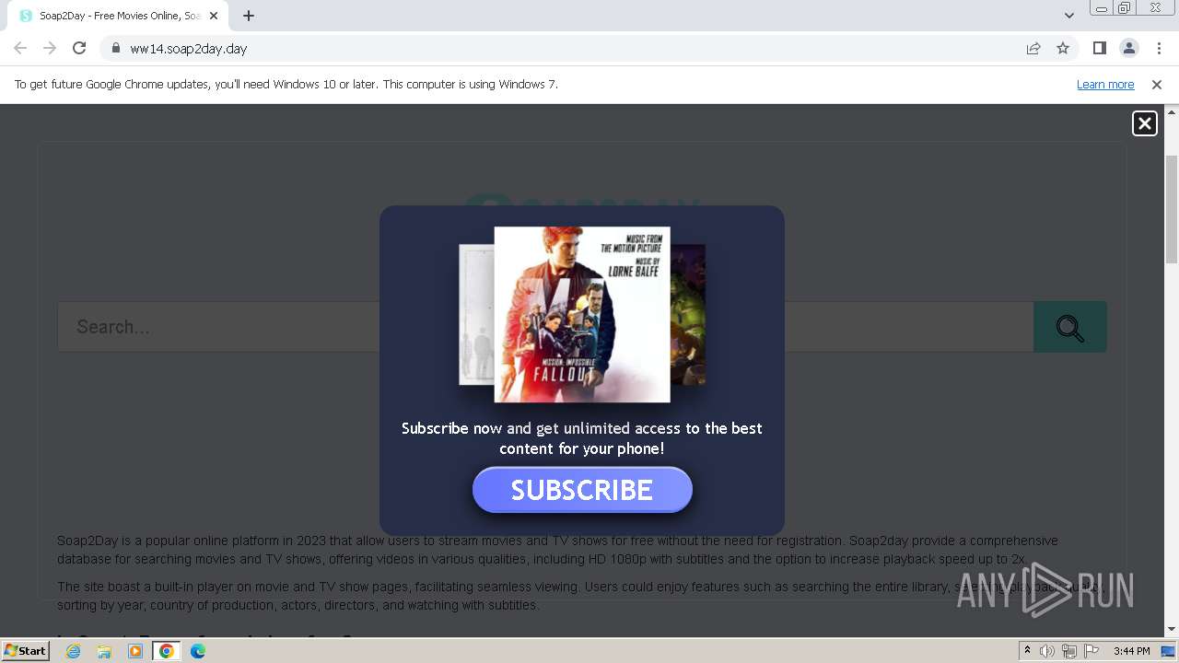Screen dimensions: 1179x663
Task: Share this page icon
Action: coord(1033,49)
